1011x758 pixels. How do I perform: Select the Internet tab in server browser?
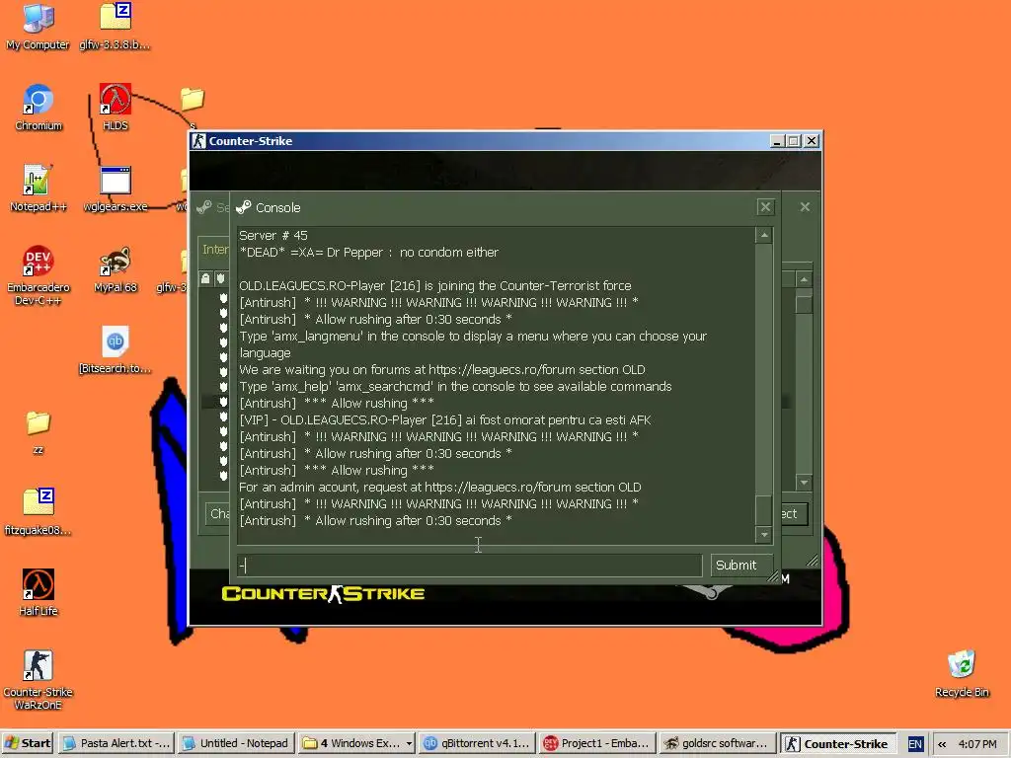coord(214,250)
